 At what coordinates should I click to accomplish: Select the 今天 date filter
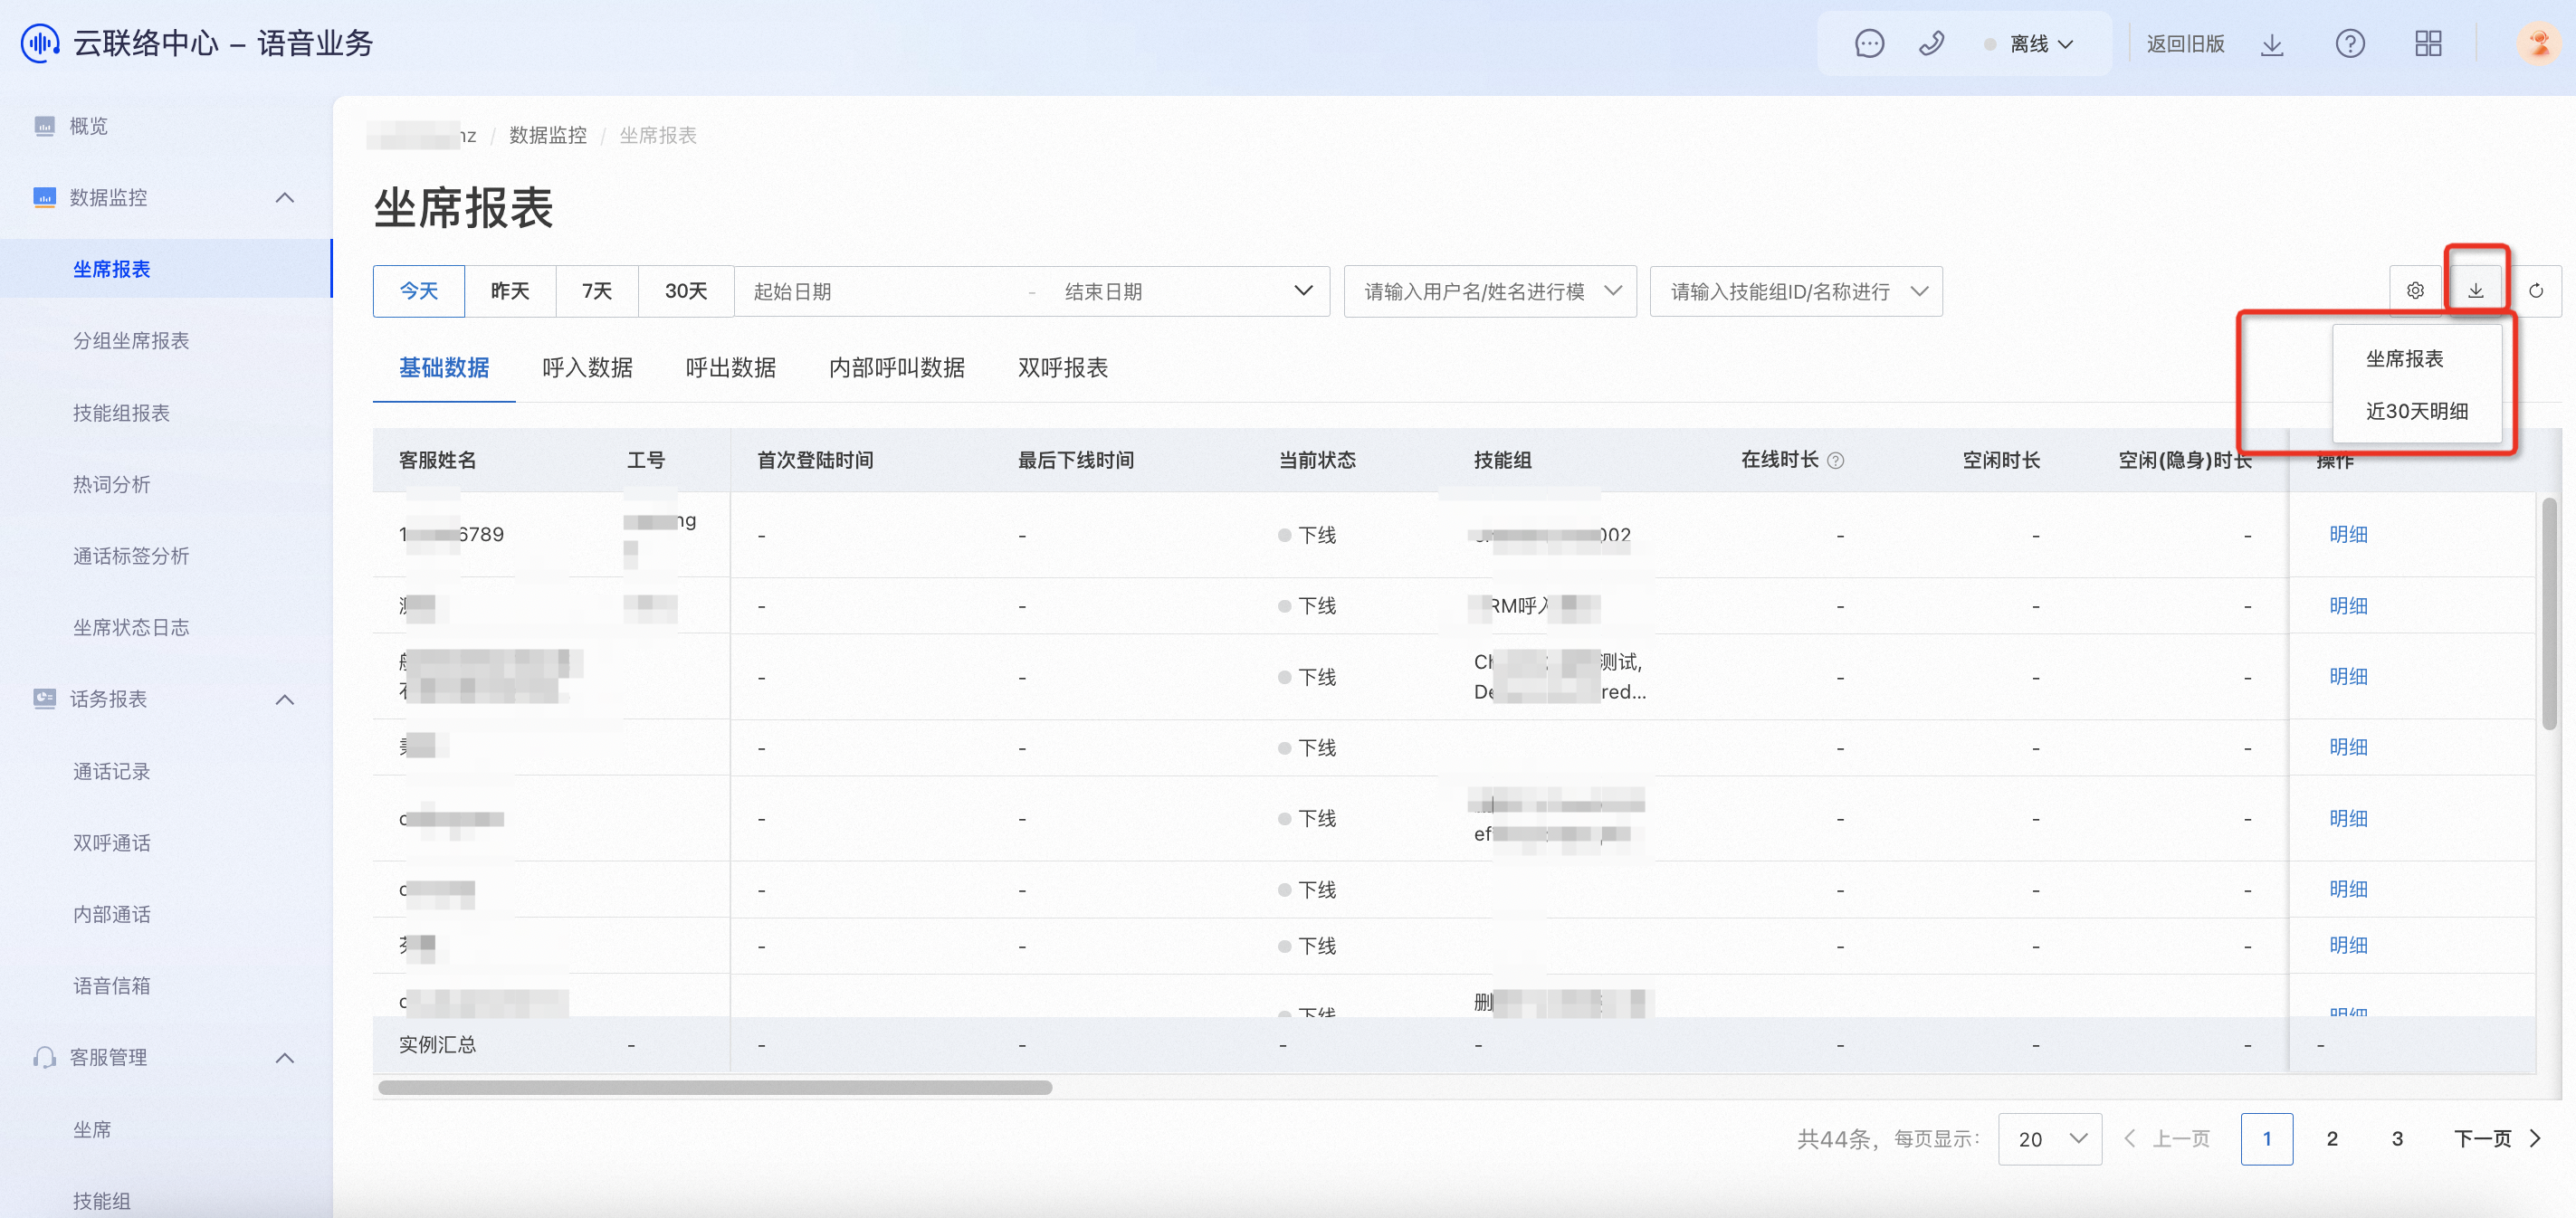(419, 291)
